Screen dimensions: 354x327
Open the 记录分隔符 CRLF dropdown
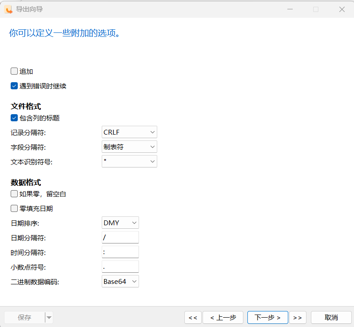click(129, 132)
